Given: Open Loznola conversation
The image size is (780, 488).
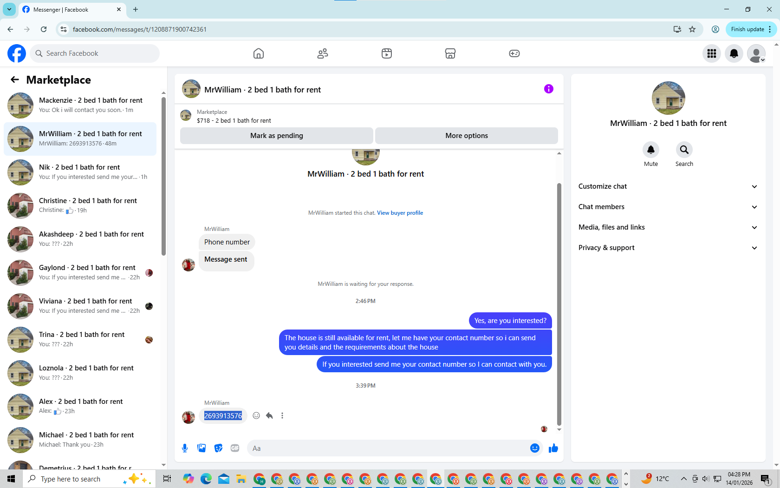Looking at the screenshot, I should tap(80, 373).
